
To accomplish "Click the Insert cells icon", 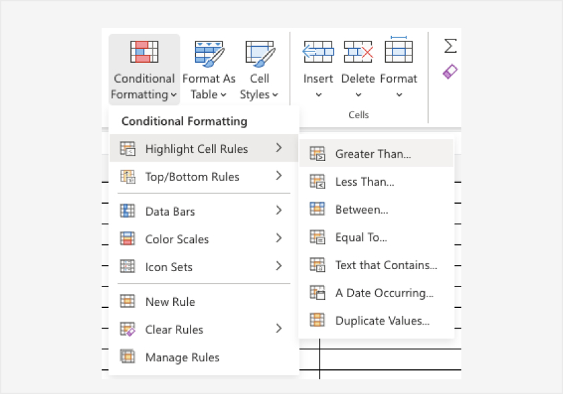I will (x=318, y=51).
